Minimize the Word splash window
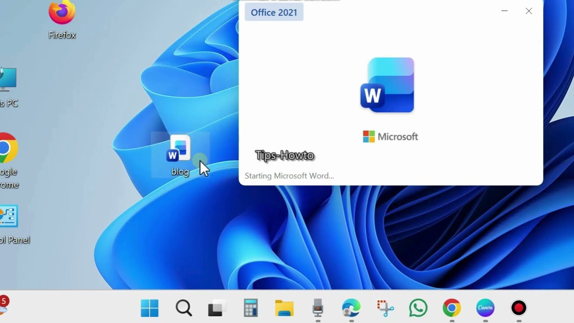The image size is (574, 323). [x=504, y=11]
